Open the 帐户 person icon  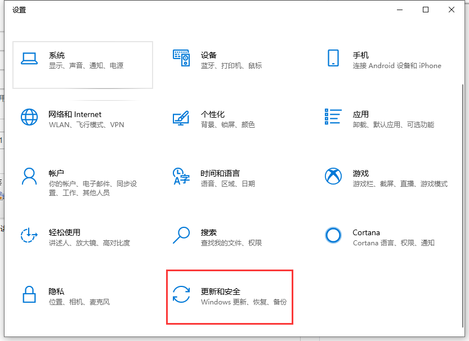[29, 176]
